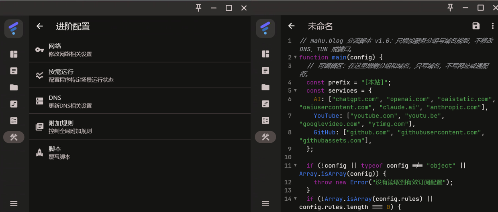Select the tools icon in the right window sidebar
Image resolution: width=498 pixels, height=212 pixels.
pyautogui.click(x=265, y=137)
